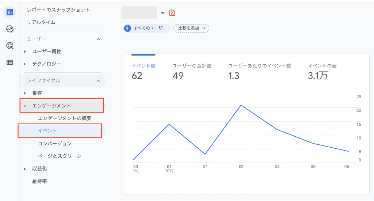Select the イベント数 metric tab
Screen dimensions: 374x201
(x=144, y=66)
